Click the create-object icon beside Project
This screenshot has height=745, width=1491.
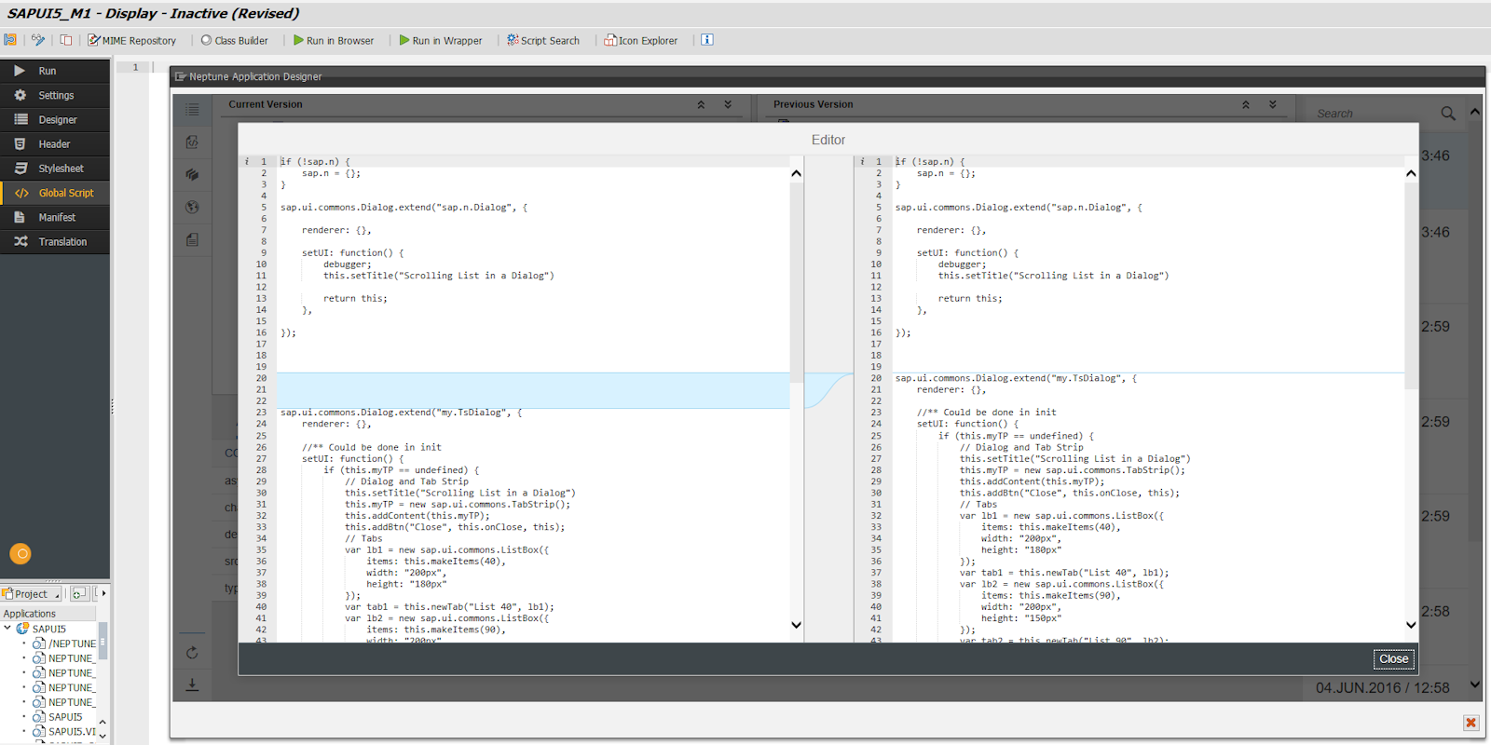pyautogui.click(x=79, y=593)
